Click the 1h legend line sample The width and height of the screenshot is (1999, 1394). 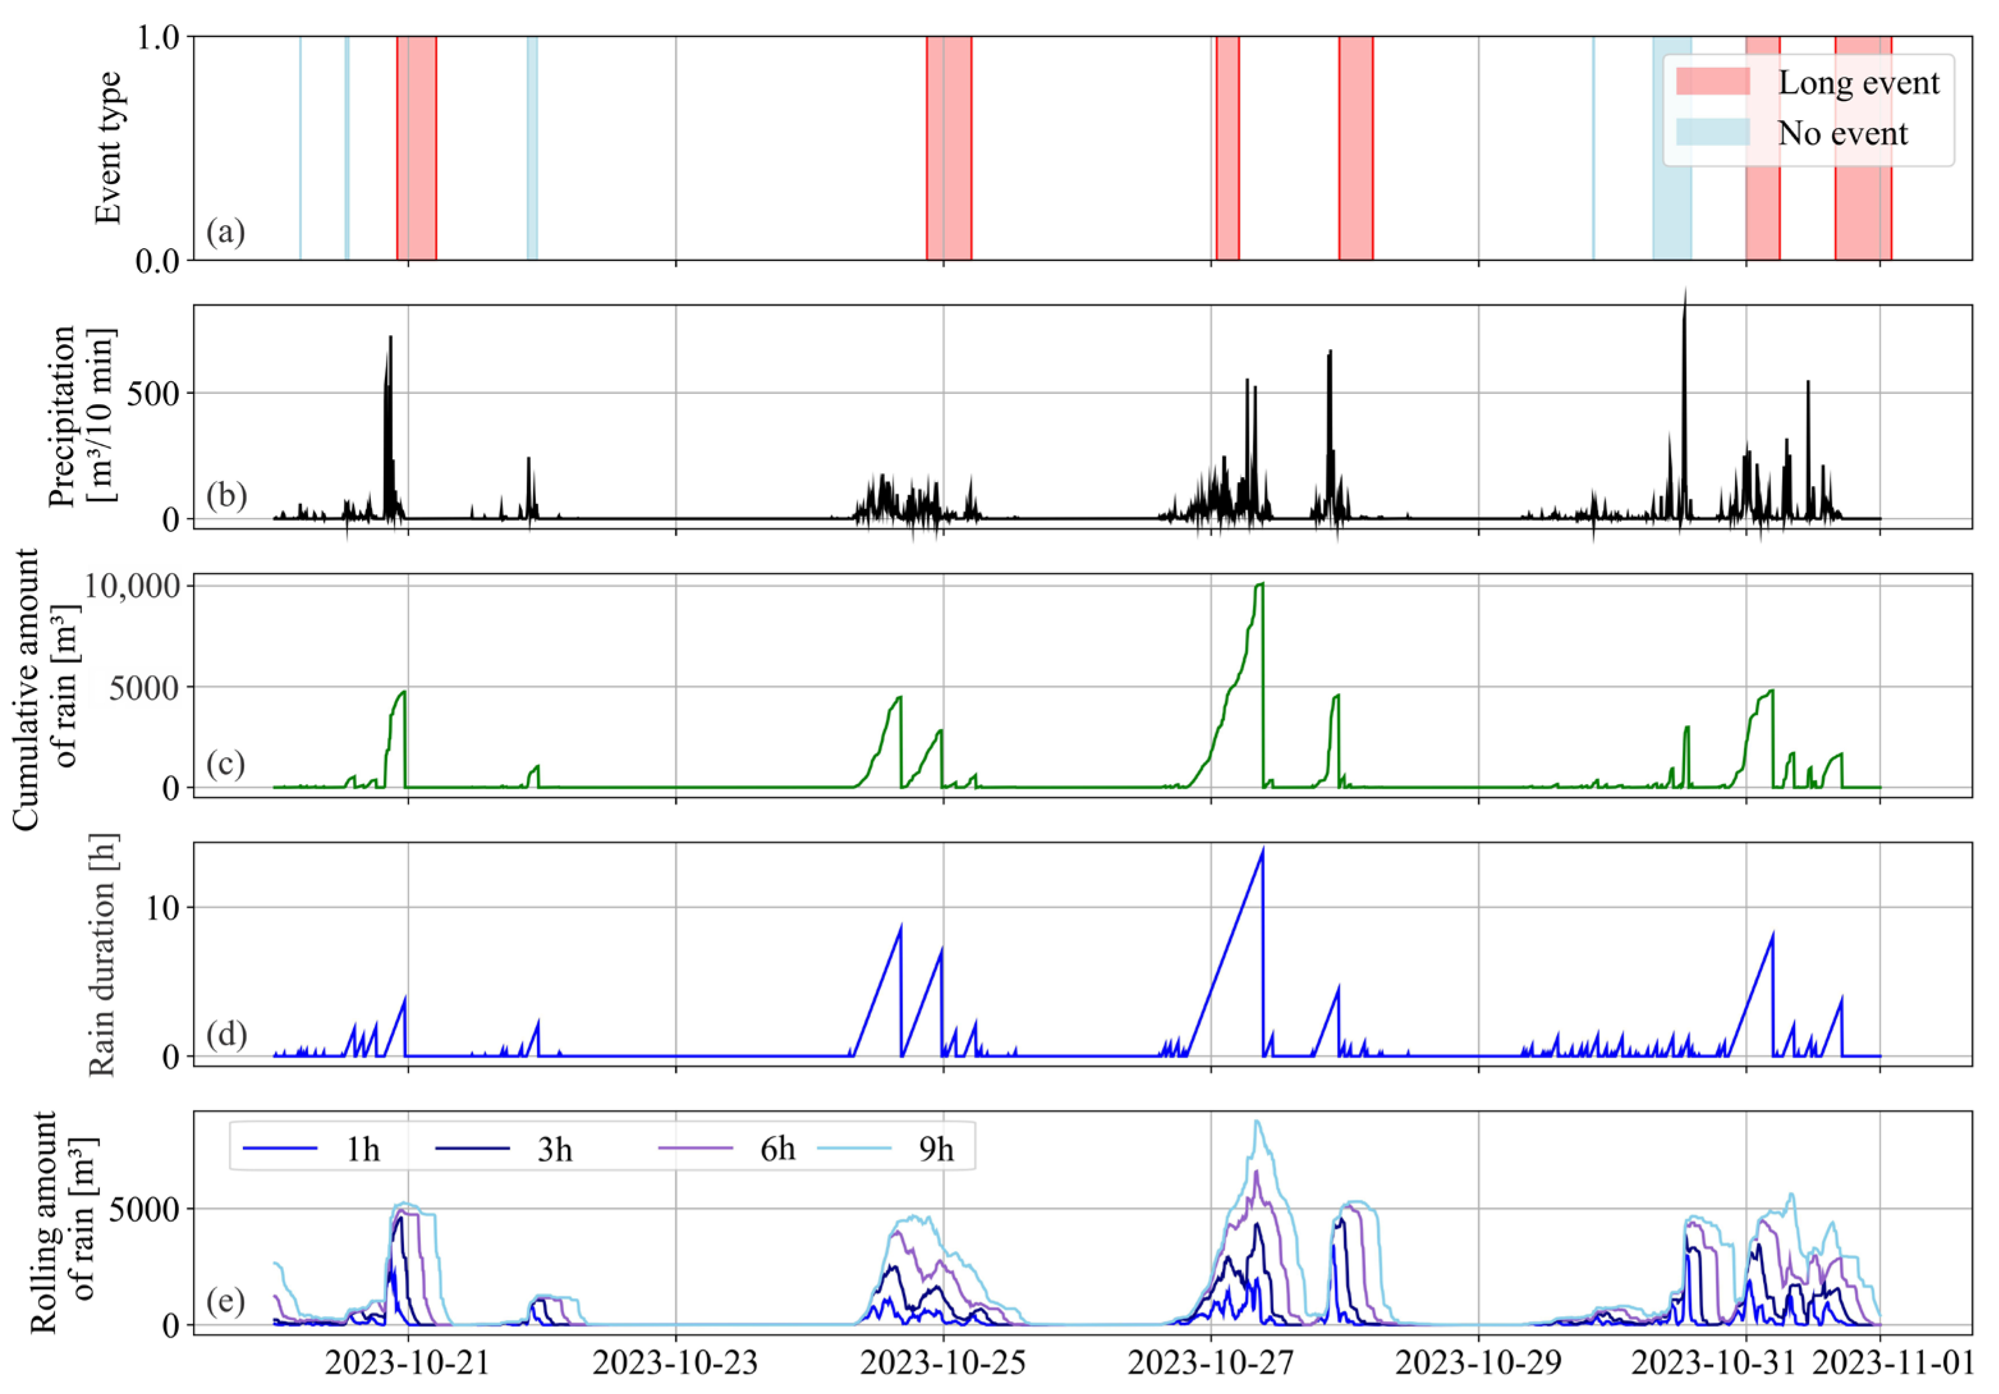pyautogui.click(x=279, y=1148)
